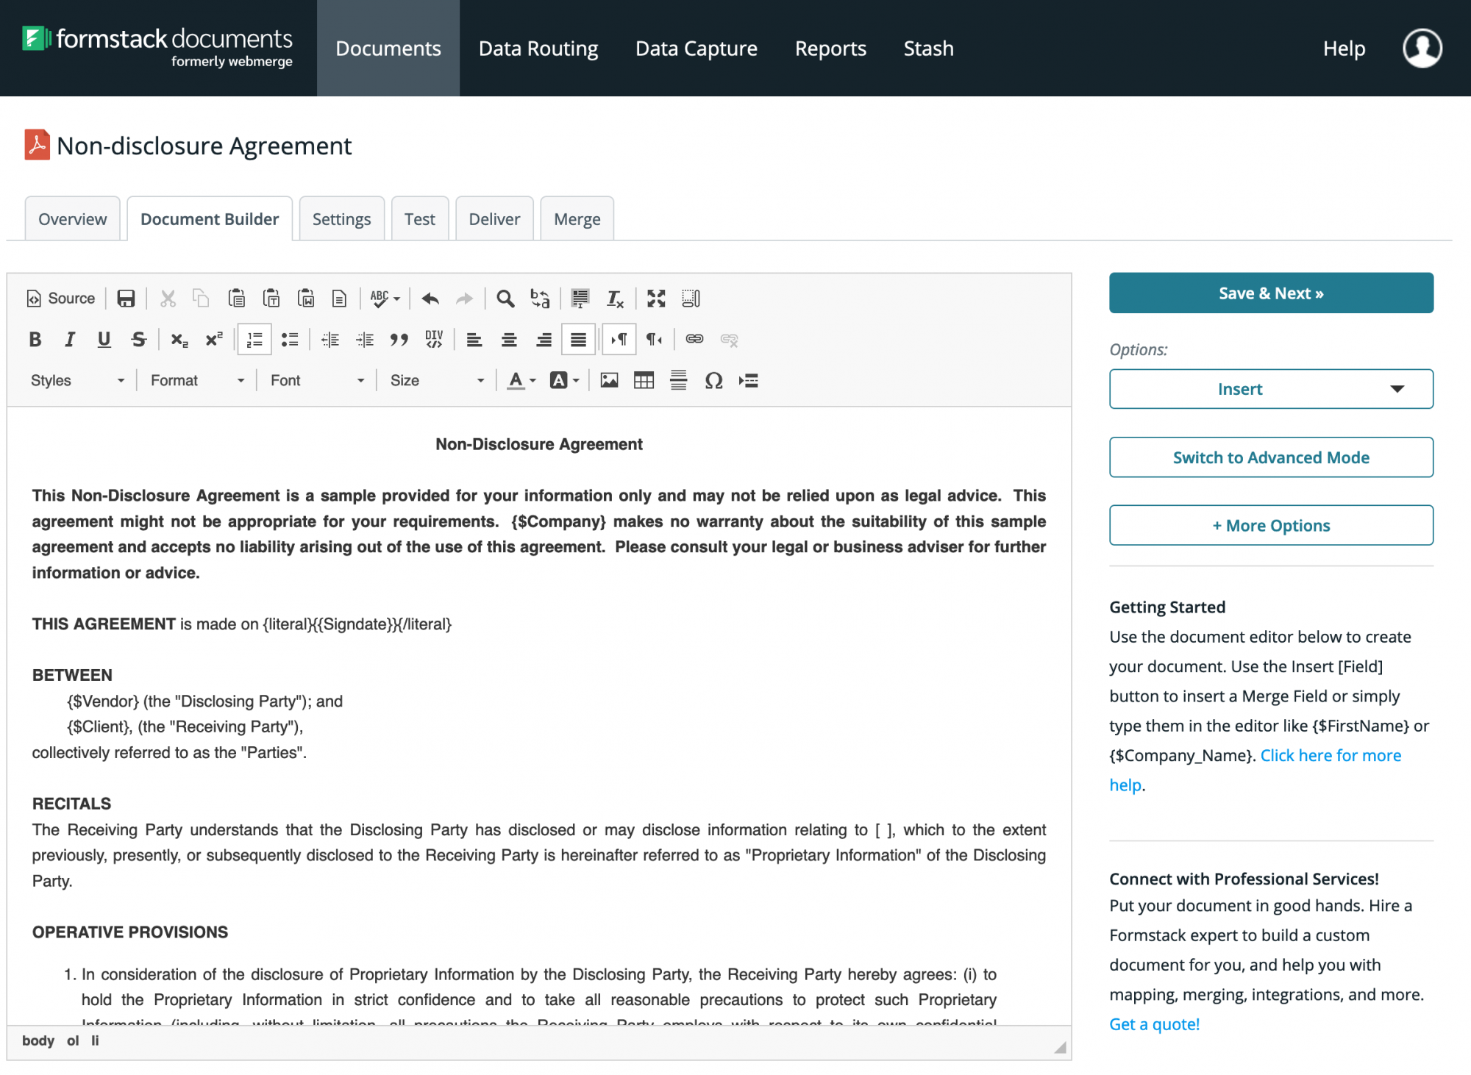Click the Block quote icon
The width and height of the screenshot is (1471, 1075).
[x=399, y=339]
